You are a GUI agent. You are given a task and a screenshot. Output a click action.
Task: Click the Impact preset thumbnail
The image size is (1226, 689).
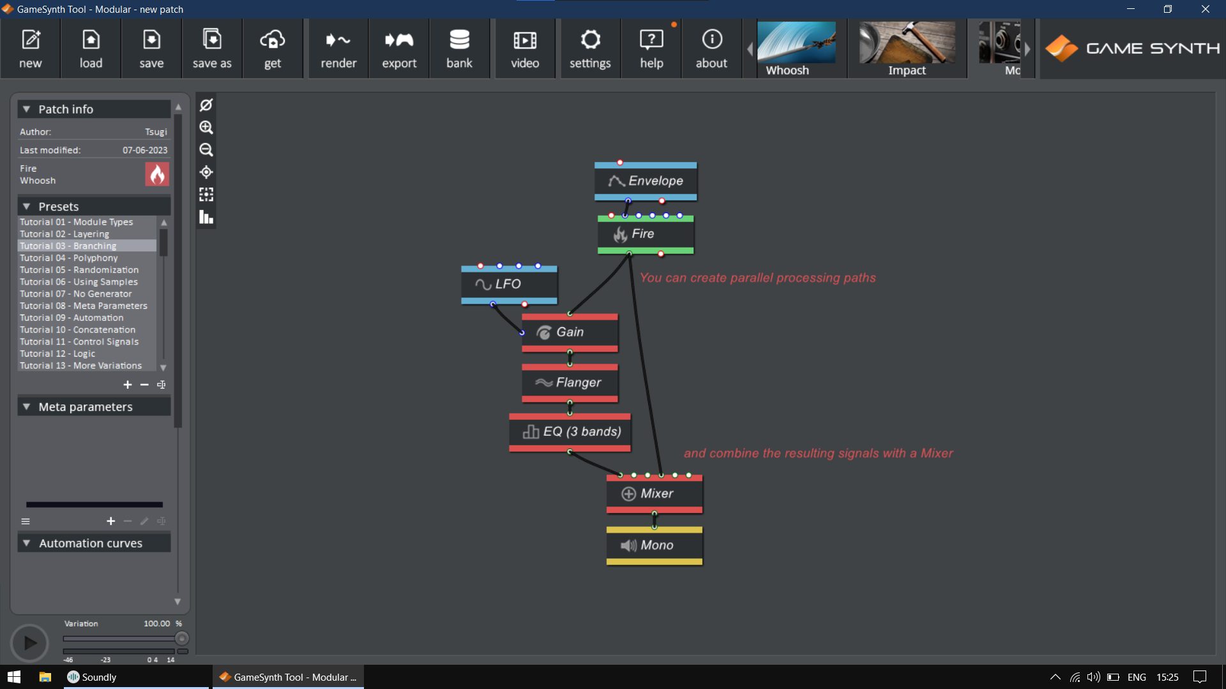pyautogui.click(x=909, y=48)
